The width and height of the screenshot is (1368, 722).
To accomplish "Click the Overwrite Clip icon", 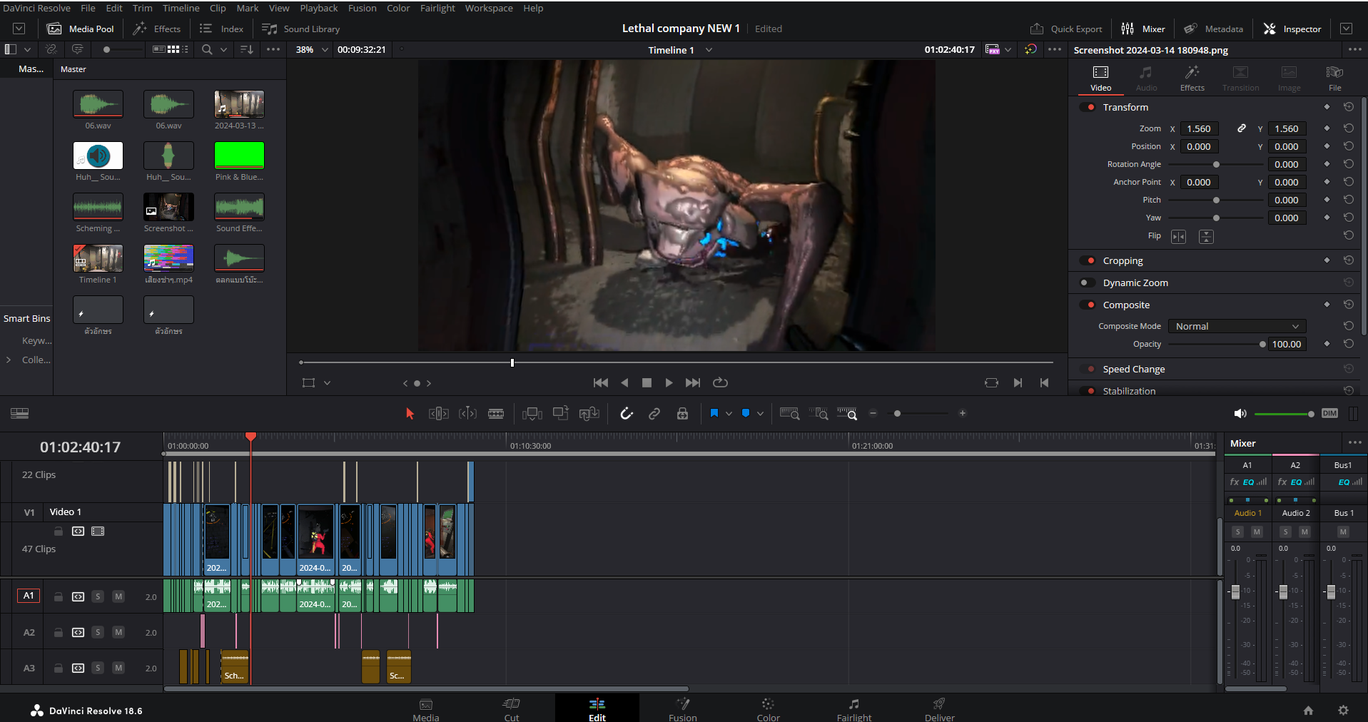I will pos(560,414).
